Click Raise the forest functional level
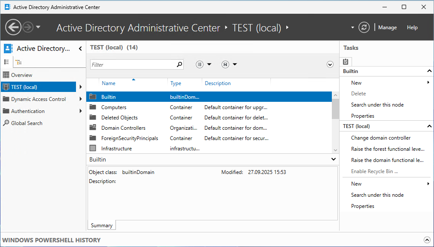The image size is (434, 247). pos(388,149)
